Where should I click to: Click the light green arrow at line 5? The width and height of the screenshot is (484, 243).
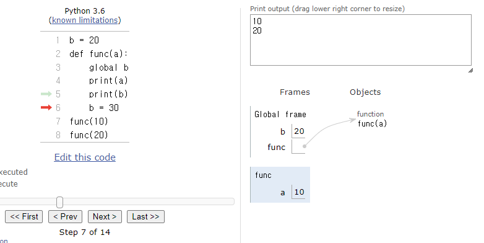(46, 94)
